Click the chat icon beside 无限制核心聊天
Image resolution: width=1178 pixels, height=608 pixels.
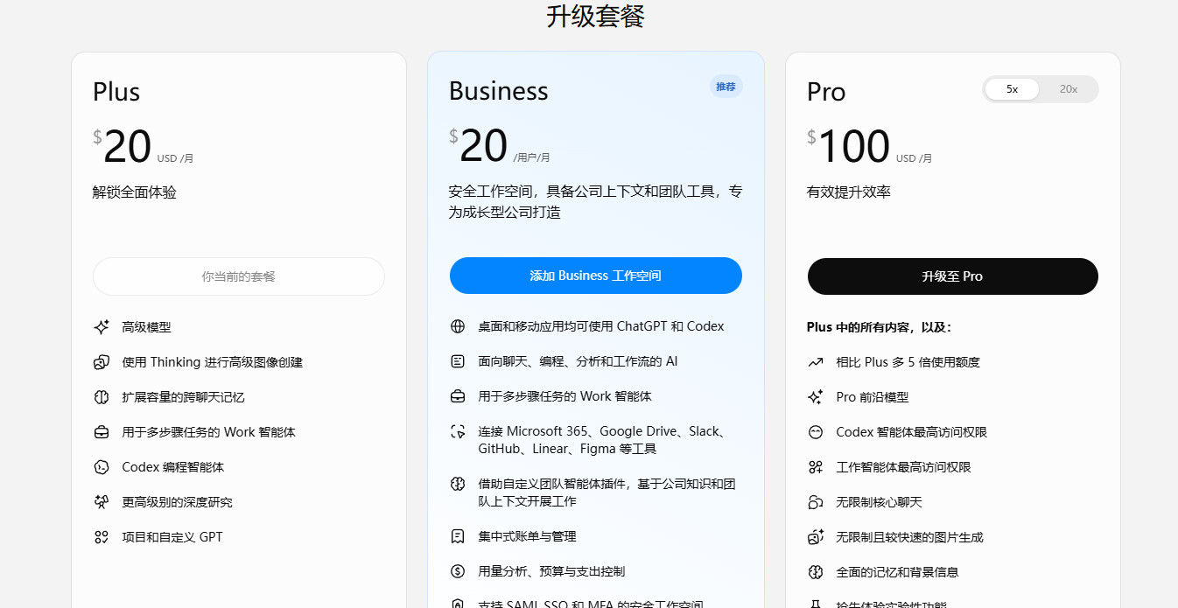coord(816,502)
